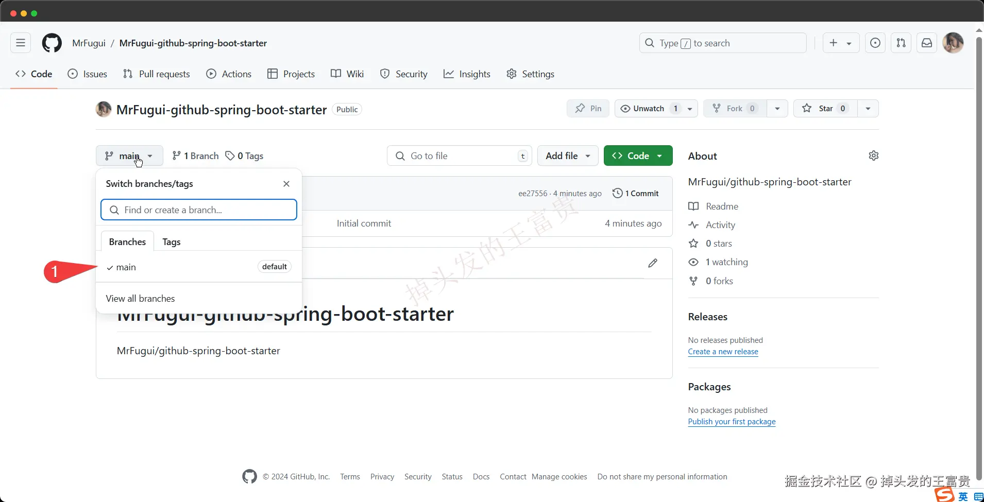Expand the Unwatch notification options arrow
The image size is (984, 502).
pyautogui.click(x=690, y=109)
